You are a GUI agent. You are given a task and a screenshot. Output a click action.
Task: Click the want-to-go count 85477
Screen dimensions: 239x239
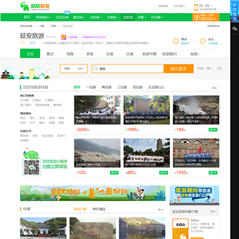(x=185, y=43)
